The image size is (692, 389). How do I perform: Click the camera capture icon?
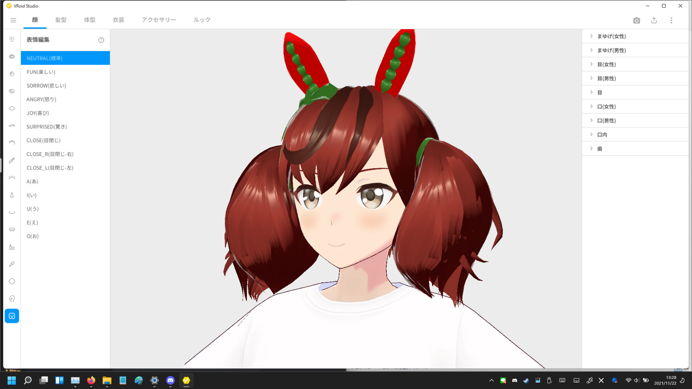pyautogui.click(x=636, y=20)
